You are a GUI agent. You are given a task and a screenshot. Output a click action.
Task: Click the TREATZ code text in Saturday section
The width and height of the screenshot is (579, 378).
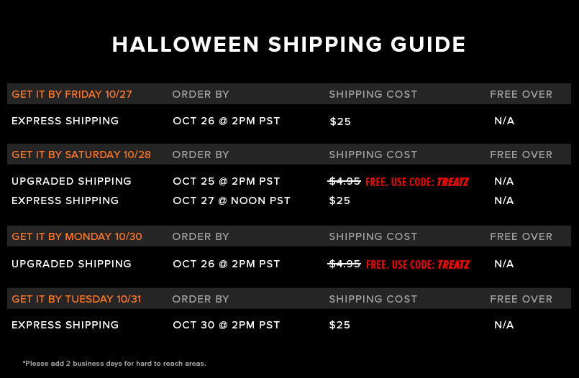452,182
